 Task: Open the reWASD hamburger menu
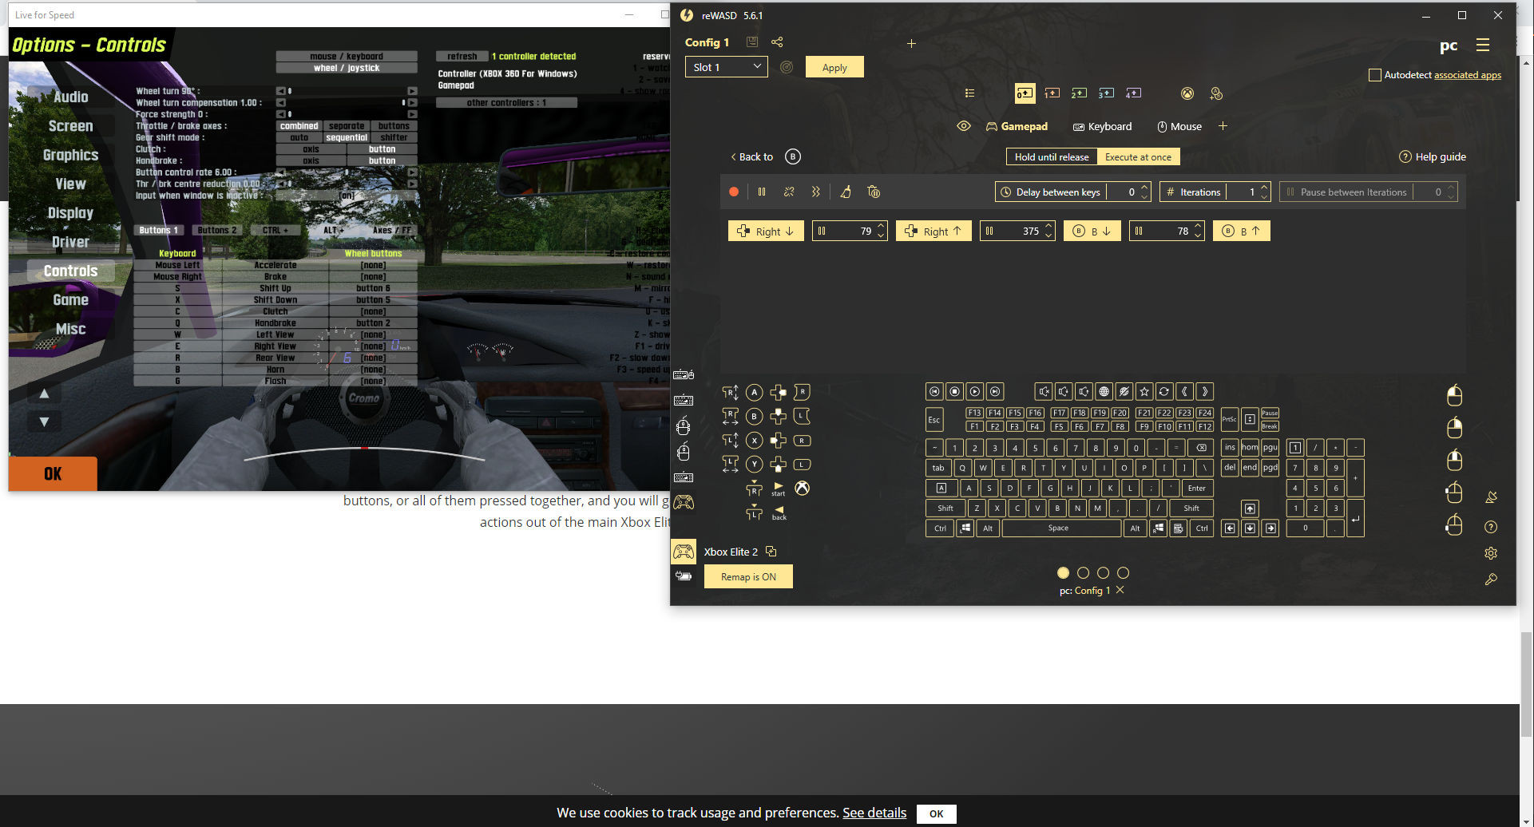coord(1483,46)
